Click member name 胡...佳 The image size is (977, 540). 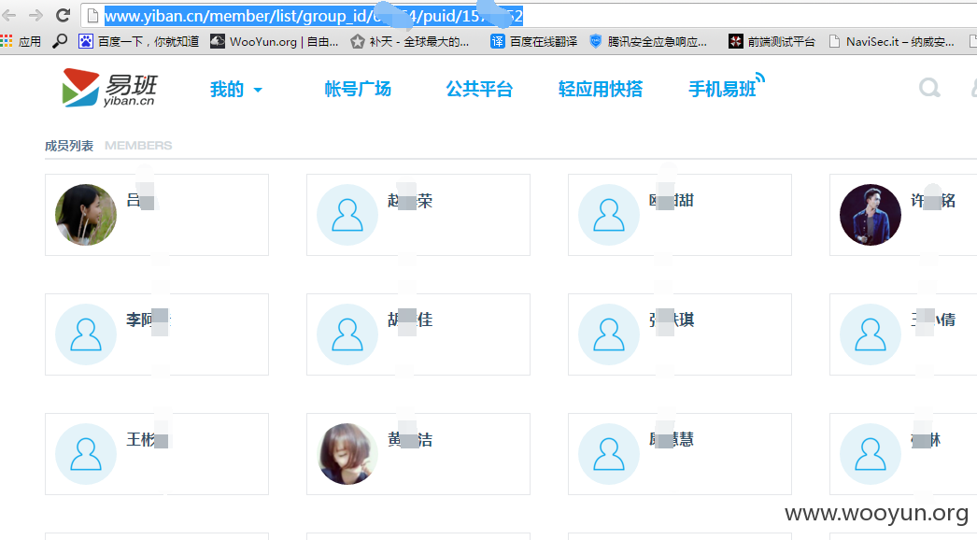pyautogui.click(x=410, y=320)
